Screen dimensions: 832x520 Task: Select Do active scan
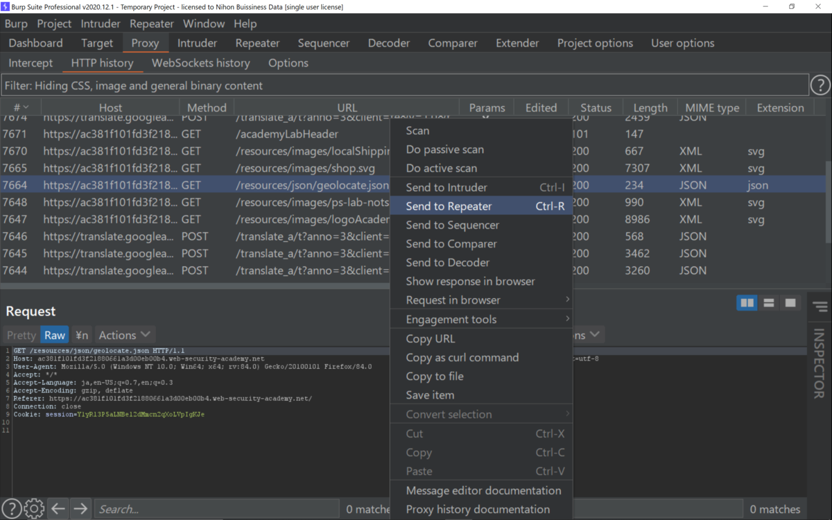(x=482, y=168)
